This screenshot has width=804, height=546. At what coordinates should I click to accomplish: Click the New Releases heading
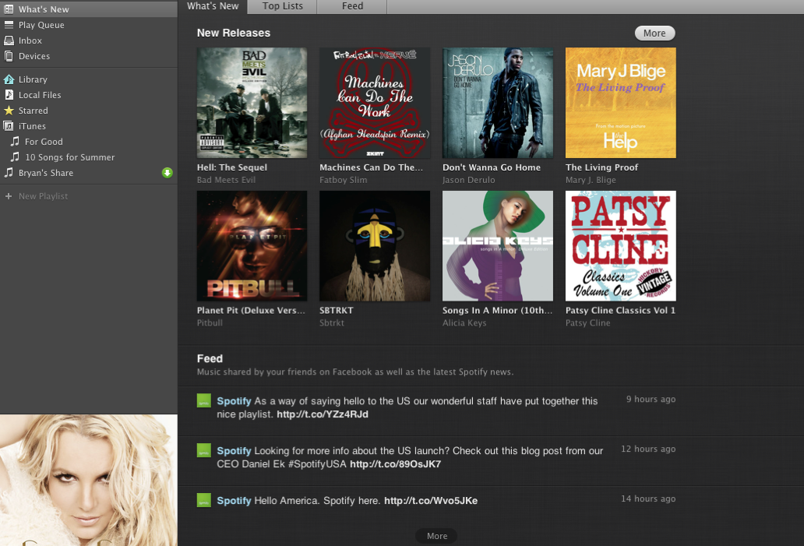tap(233, 33)
